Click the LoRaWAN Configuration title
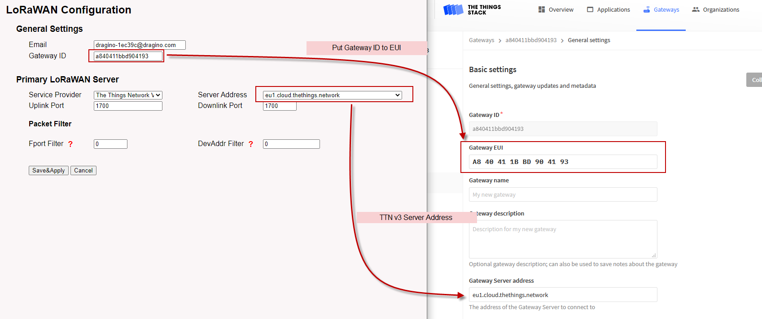The image size is (762, 319). click(x=69, y=10)
